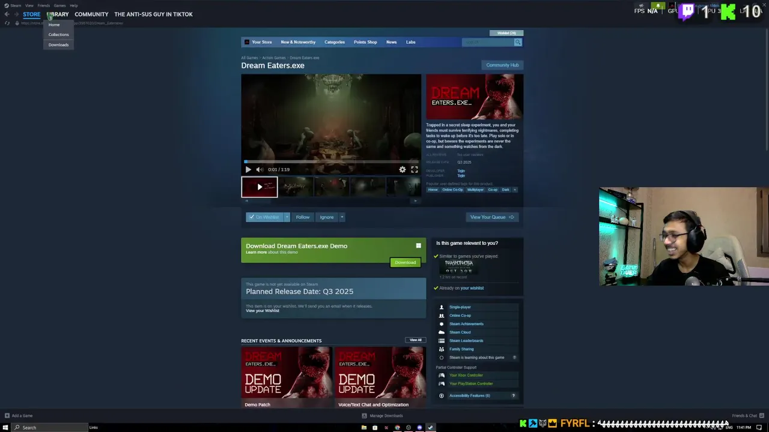This screenshot has width=769, height=432.
Task: Open Manage Downloads in the bottom bar
Action: [x=382, y=416]
